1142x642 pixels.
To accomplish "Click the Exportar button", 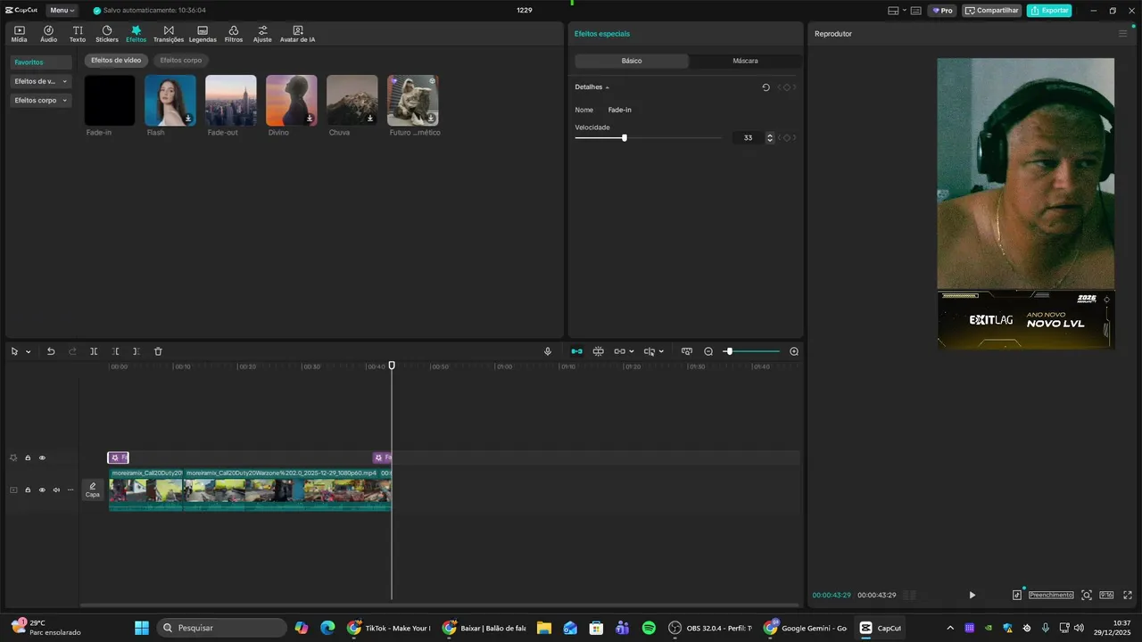I will pyautogui.click(x=1049, y=11).
